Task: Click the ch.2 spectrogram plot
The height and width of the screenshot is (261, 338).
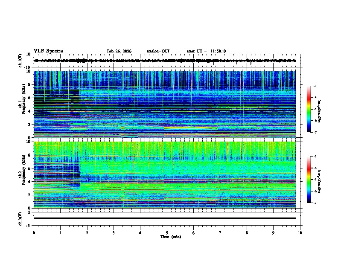Action: [x=165, y=175]
